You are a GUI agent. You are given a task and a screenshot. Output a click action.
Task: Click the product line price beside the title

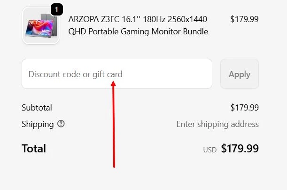point(244,19)
